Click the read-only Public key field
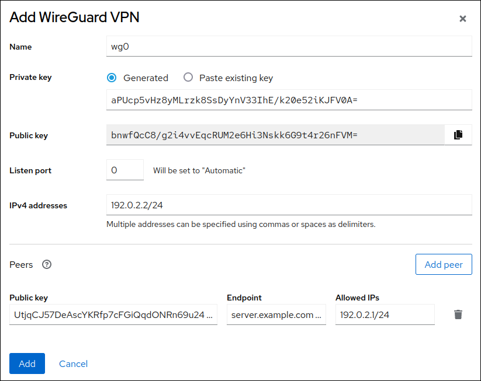 coord(275,135)
